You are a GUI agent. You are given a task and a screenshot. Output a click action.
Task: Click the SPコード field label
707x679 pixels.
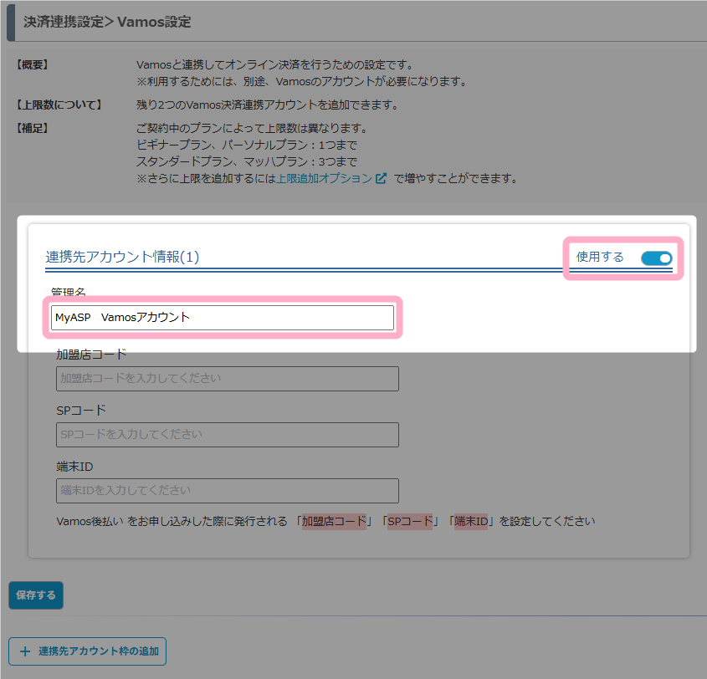81,411
